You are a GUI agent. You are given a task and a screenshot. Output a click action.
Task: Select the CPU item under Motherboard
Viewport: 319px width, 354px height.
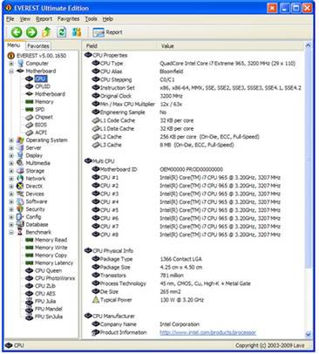(x=40, y=78)
